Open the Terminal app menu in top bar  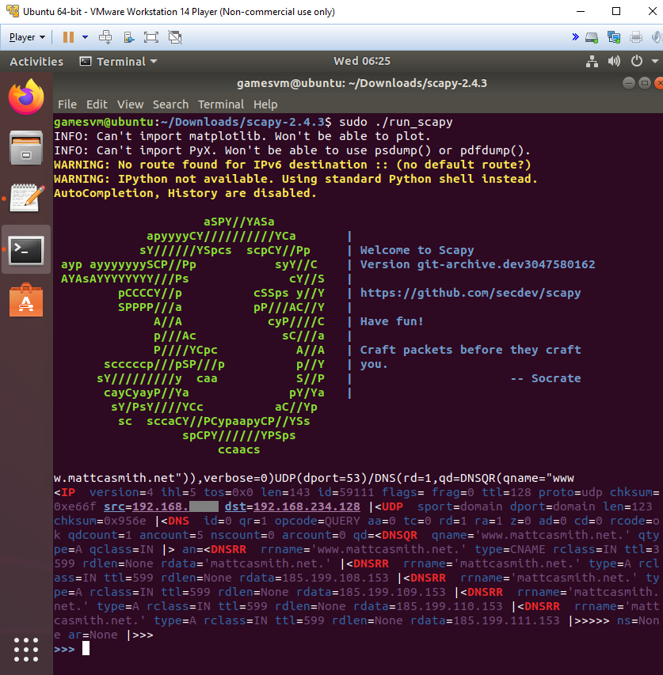click(119, 62)
